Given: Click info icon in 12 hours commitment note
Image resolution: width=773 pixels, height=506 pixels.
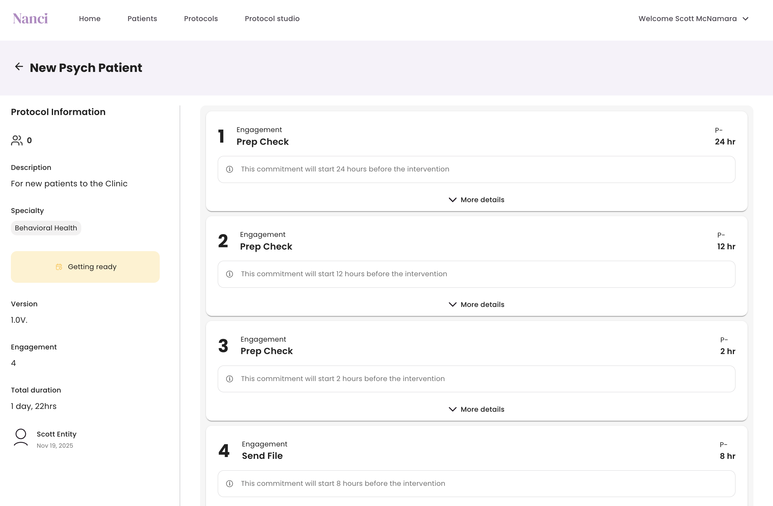Looking at the screenshot, I should (229, 274).
